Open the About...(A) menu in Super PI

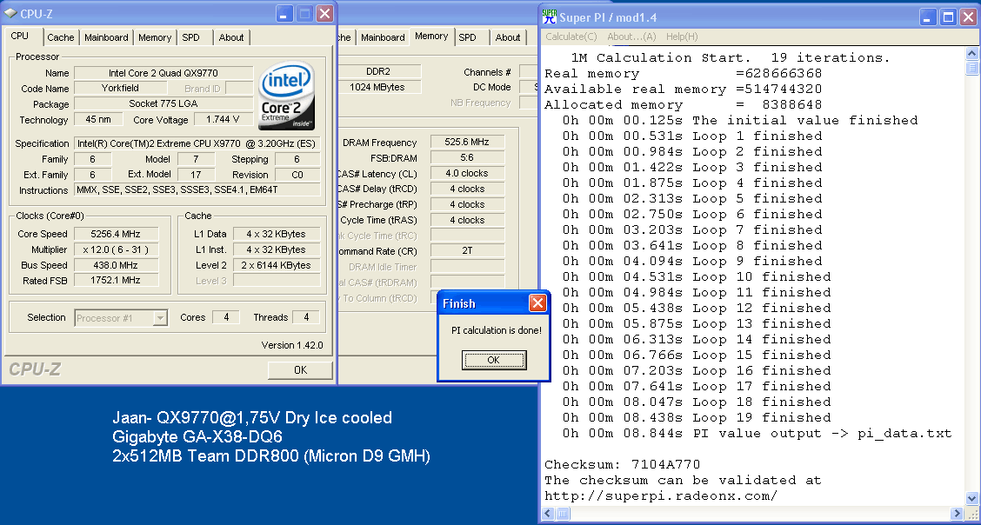pos(631,37)
